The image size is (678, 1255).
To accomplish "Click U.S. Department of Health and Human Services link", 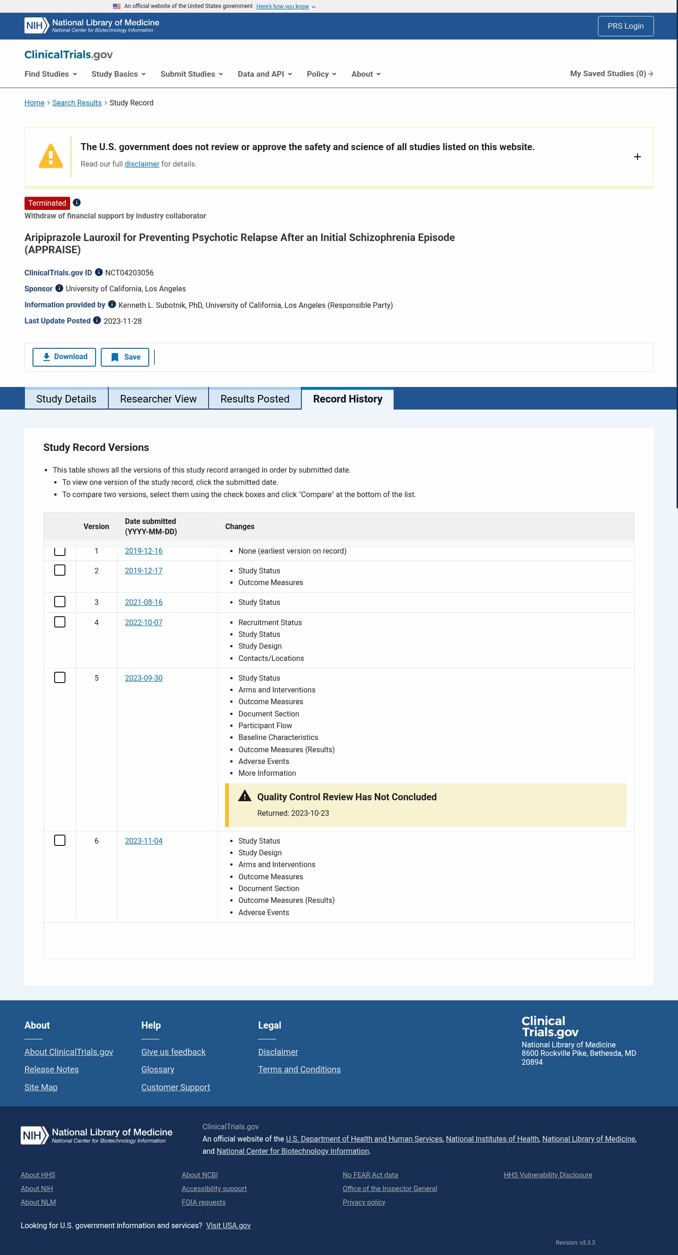I will click(x=364, y=1139).
